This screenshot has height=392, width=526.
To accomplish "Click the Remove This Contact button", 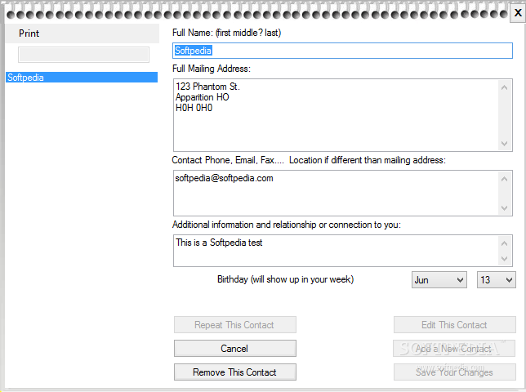I will (235, 372).
